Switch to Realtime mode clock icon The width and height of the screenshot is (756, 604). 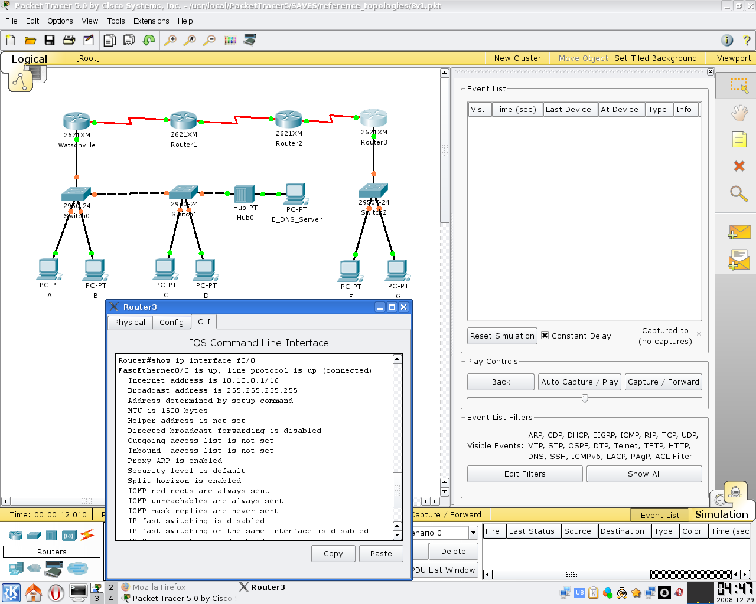(x=720, y=500)
